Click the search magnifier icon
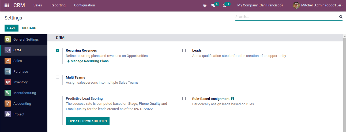This screenshot has width=346, height=132. [341, 17]
